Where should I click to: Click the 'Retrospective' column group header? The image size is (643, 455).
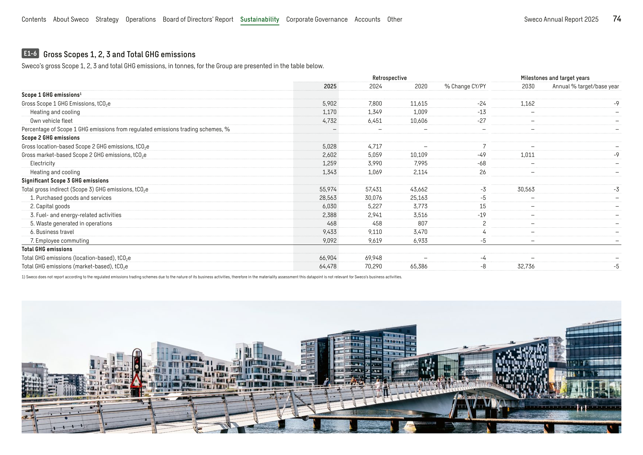coord(390,78)
